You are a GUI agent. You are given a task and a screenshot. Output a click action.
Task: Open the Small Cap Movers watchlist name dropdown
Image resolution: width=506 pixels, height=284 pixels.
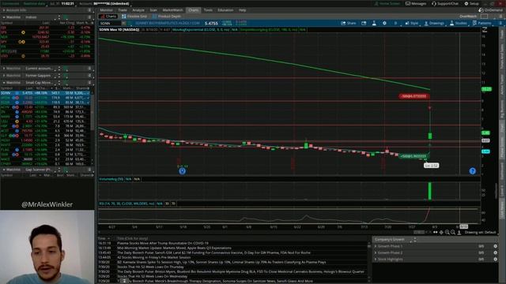coord(41,82)
